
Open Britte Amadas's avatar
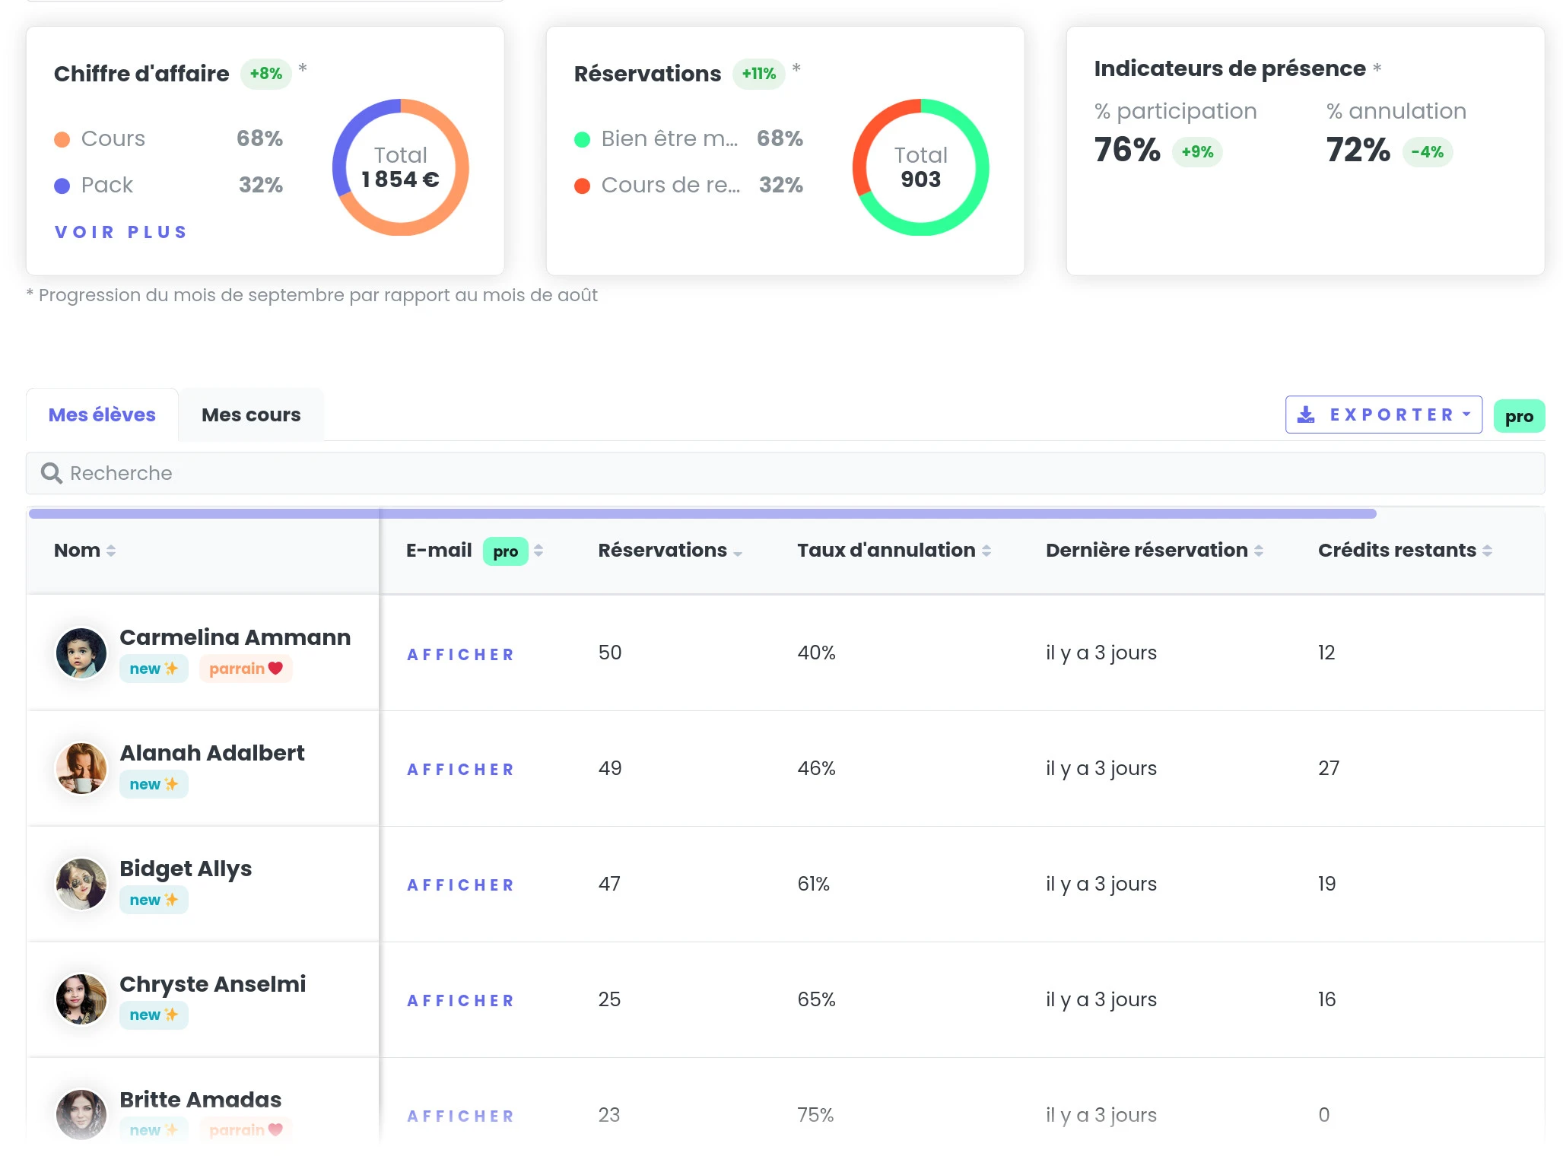pyautogui.click(x=81, y=1114)
